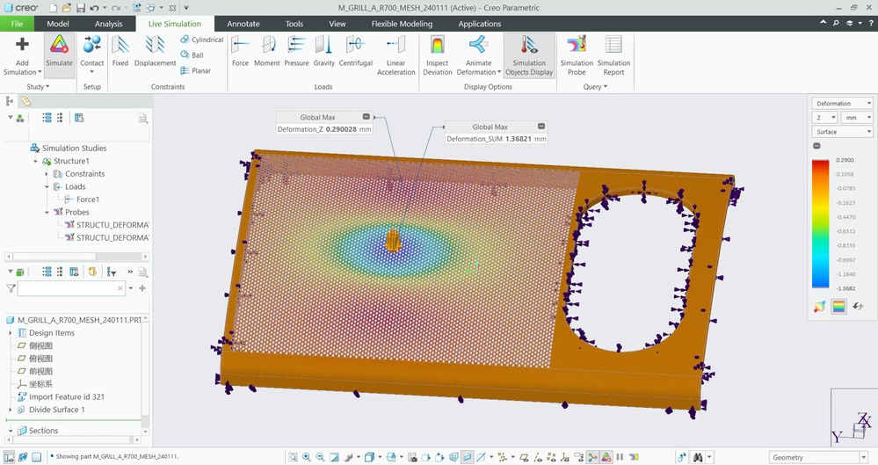Click Zoom In in the bottom toolbar
Image resolution: width=878 pixels, height=465 pixels.
307,457
